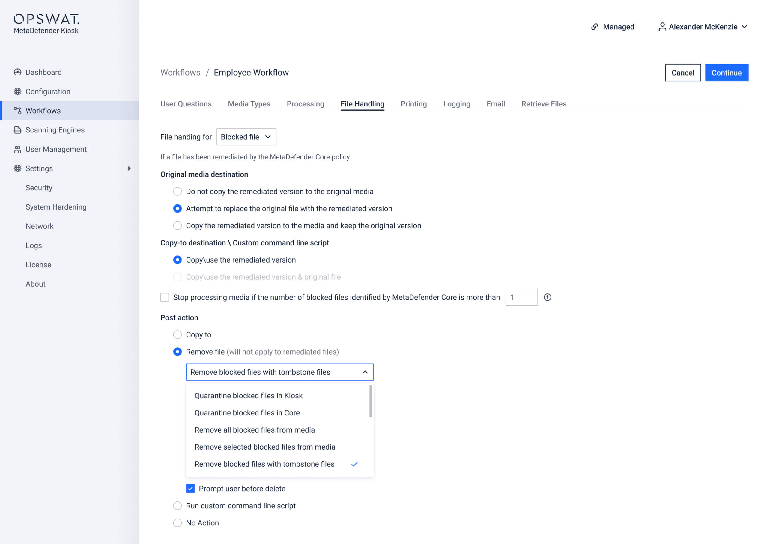Uncheck Prompt user before delete
Screen dimensions: 770x544
(190, 489)
